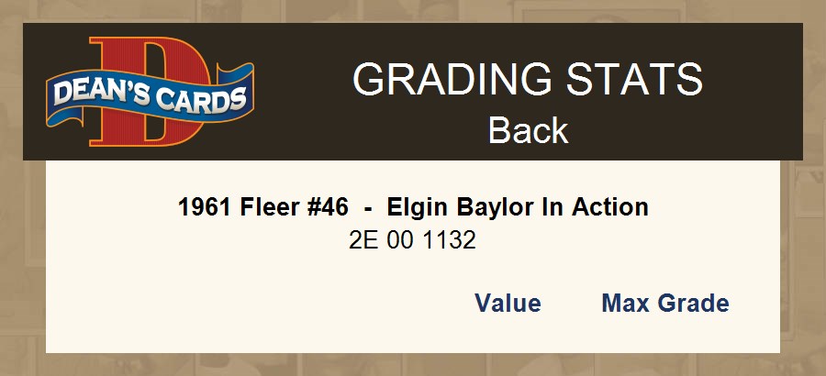The width and height of the screenshot is (826, 376).
Task: Go back using the Back link
Action: click(x=528, y=130)
